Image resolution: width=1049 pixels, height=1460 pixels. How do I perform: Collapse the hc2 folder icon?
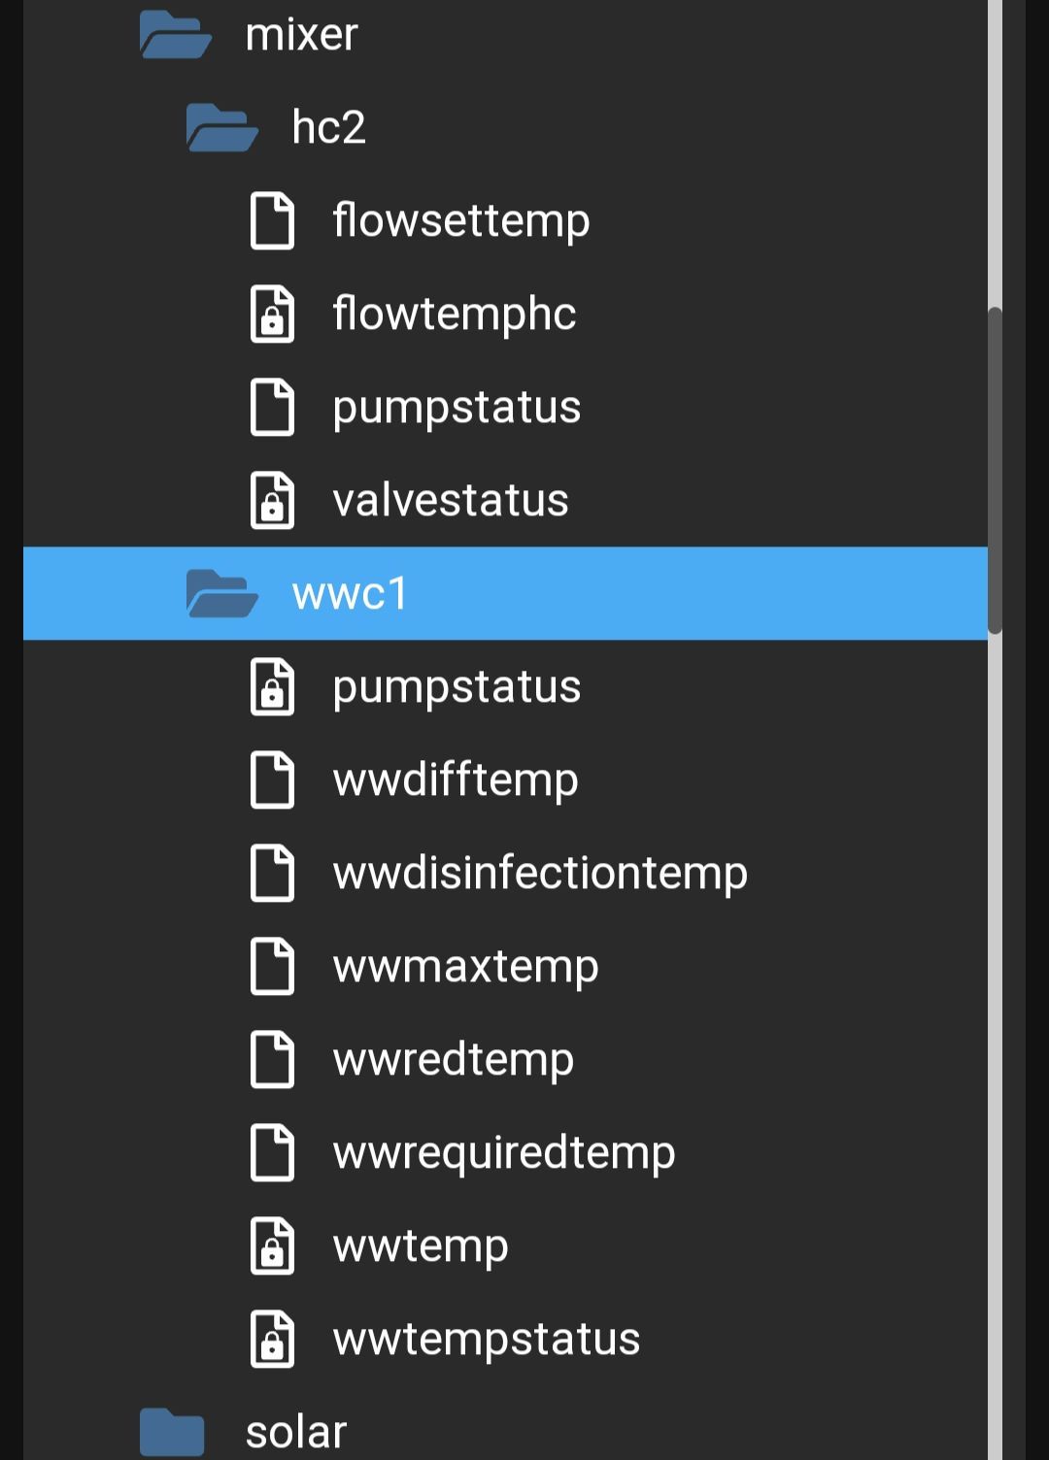(x=221, y=128)
